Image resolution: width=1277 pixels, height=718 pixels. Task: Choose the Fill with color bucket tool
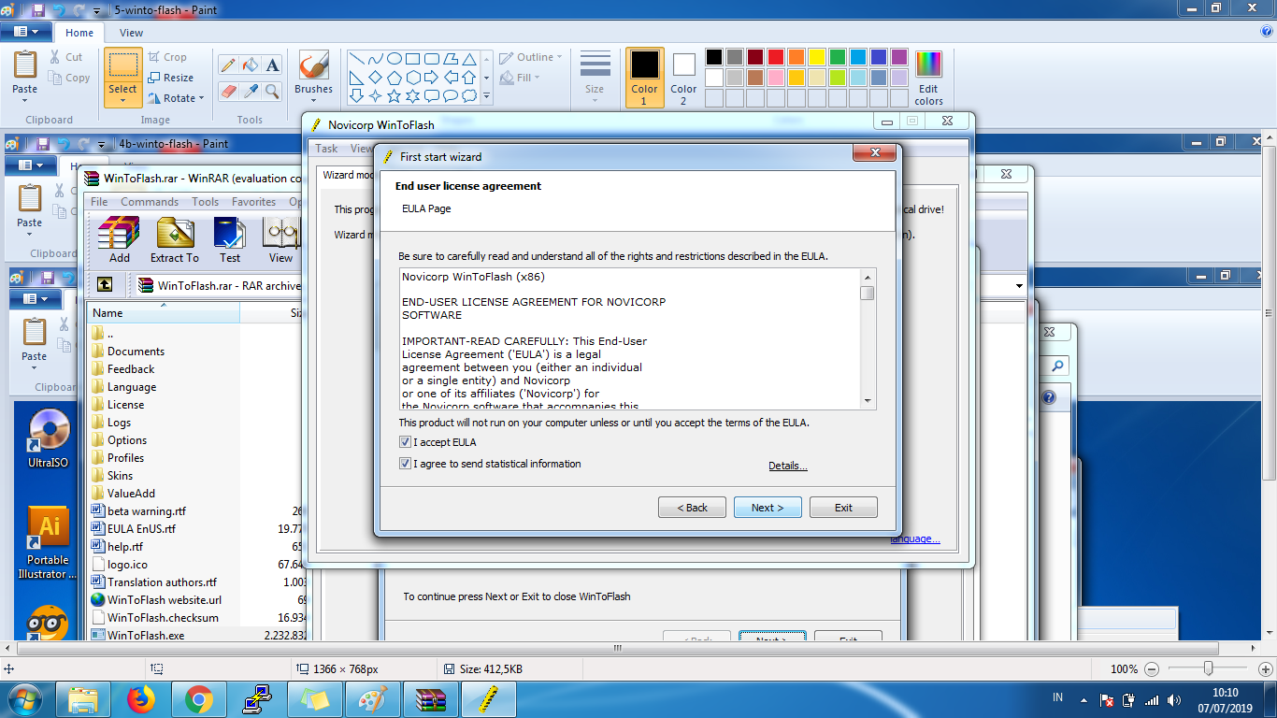250,65
